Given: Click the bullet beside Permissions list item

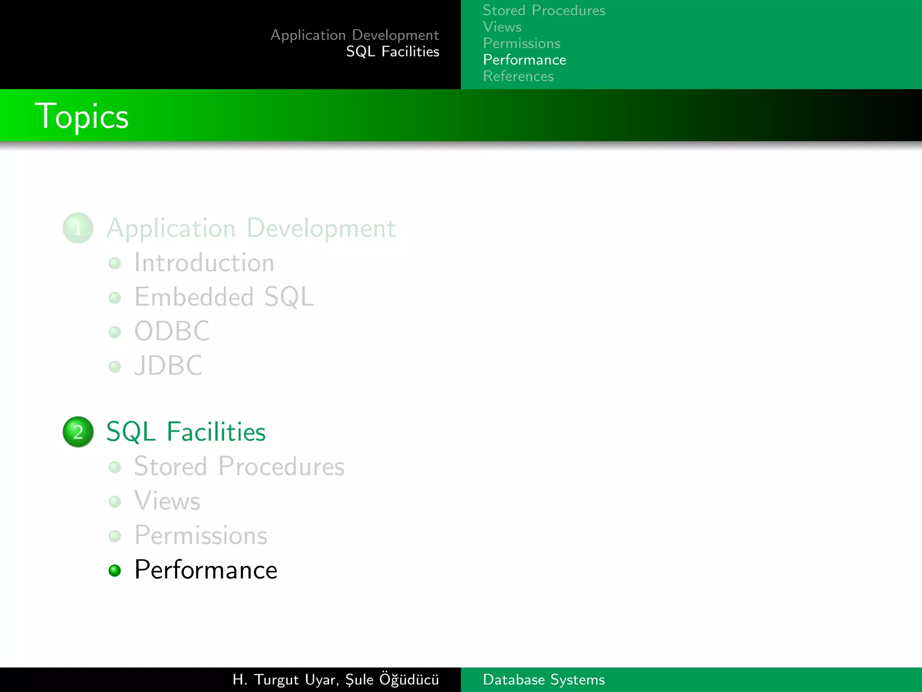Looking at the screenshot, I should coord(115,536).
